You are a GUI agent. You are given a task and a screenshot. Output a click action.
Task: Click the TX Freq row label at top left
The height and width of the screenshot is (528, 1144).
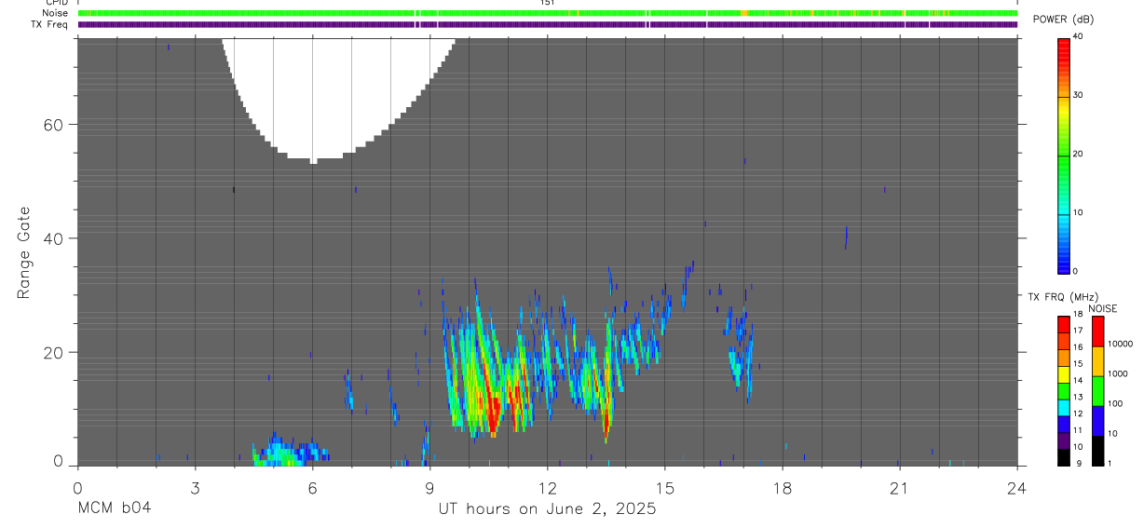49,24
